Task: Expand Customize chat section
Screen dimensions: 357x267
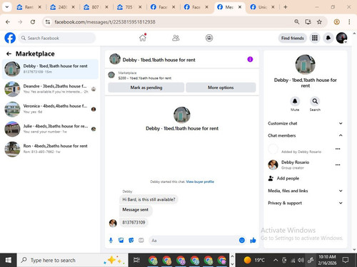Action: 306,123
